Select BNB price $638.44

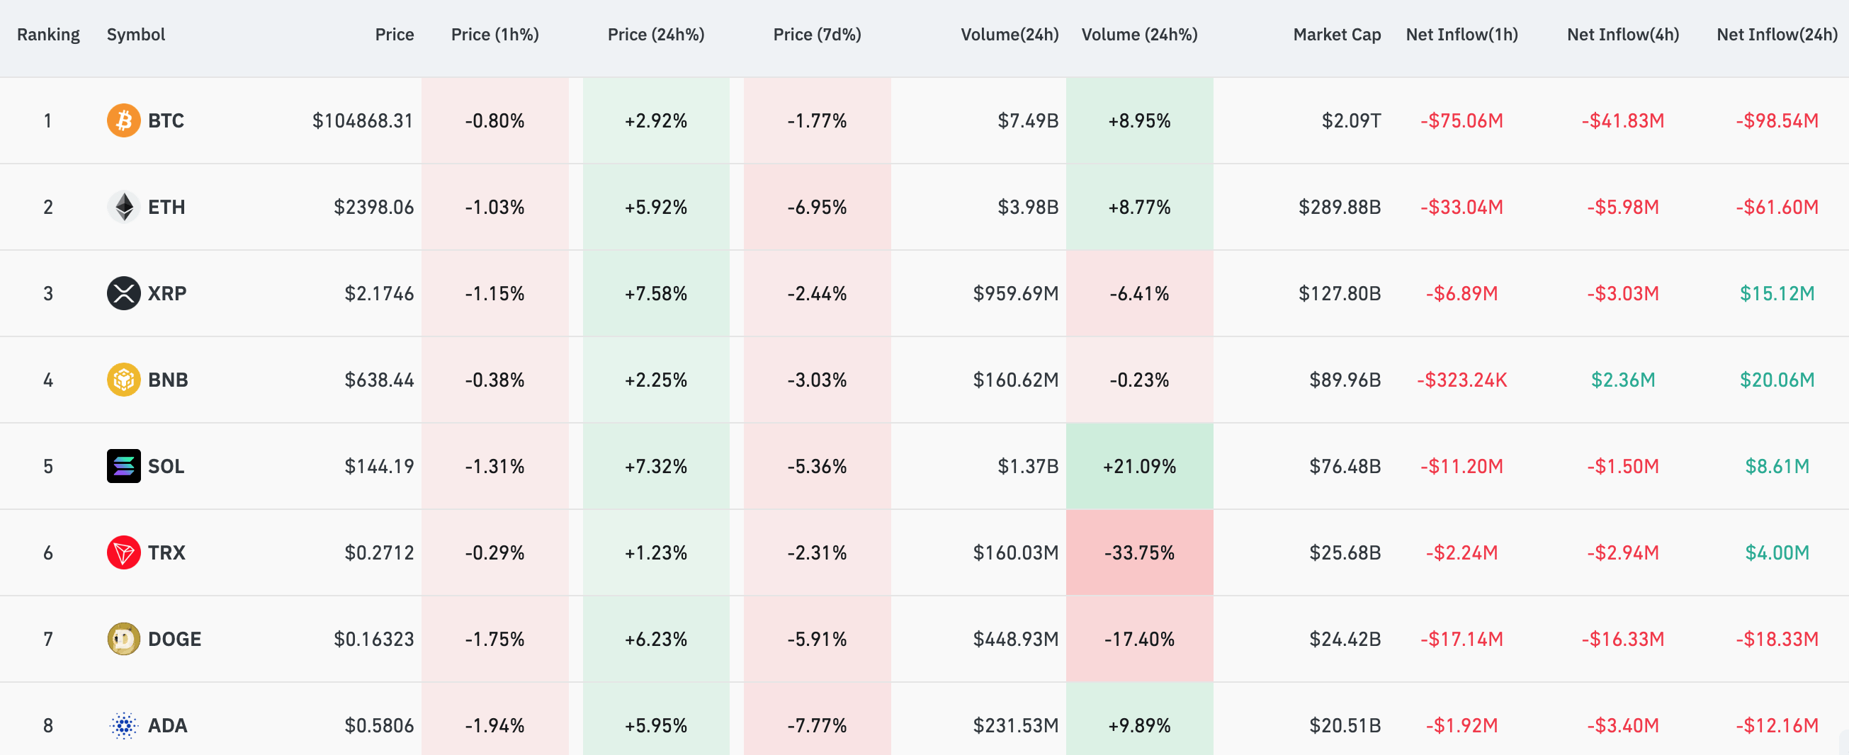(x=379, y=380)
